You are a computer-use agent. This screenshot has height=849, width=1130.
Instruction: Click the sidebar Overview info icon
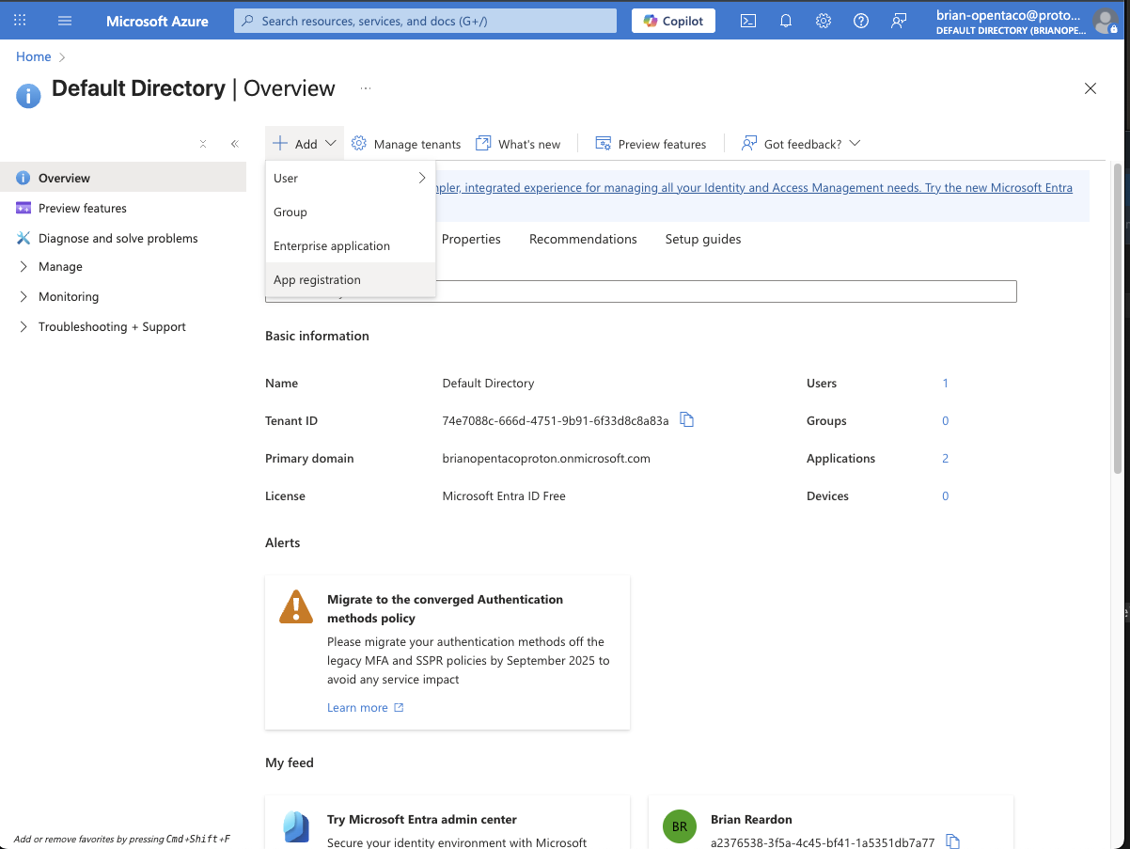pos(24,178)
